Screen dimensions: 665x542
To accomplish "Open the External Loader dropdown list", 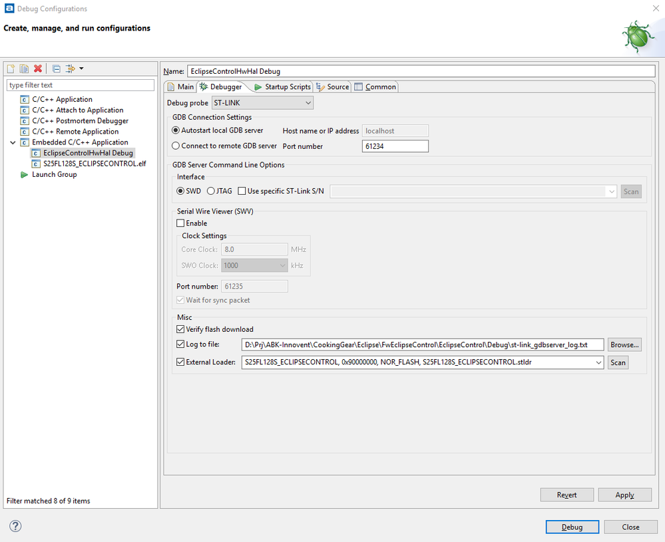I will (x=598, y=362).
